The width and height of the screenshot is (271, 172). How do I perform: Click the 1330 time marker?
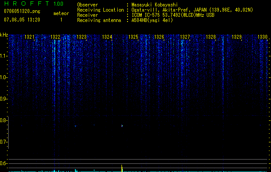[x=262, y=37]
